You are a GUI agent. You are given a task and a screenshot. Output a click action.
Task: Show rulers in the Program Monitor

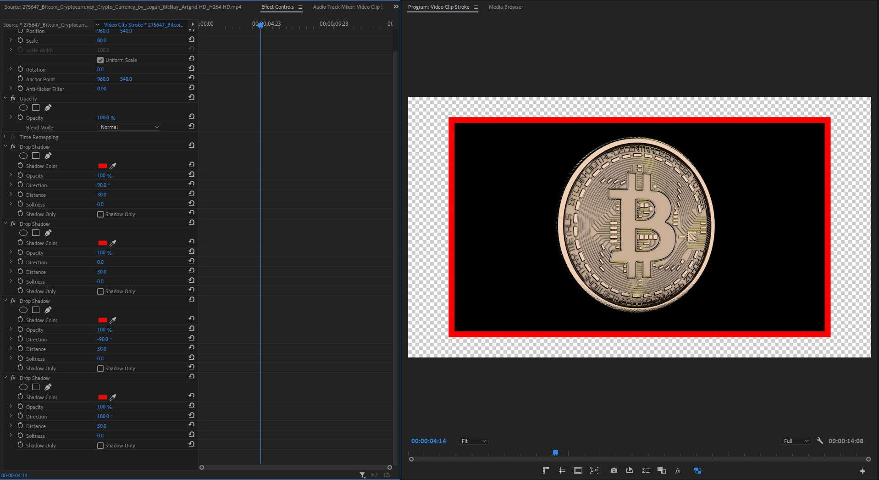[x=546, y=470]
